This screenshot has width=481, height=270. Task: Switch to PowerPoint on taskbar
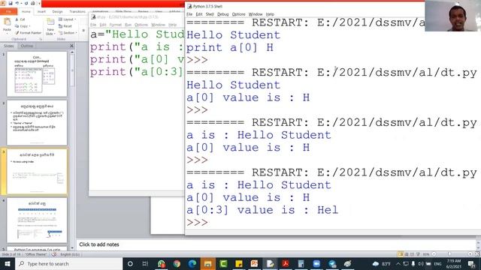coord(254,263)
